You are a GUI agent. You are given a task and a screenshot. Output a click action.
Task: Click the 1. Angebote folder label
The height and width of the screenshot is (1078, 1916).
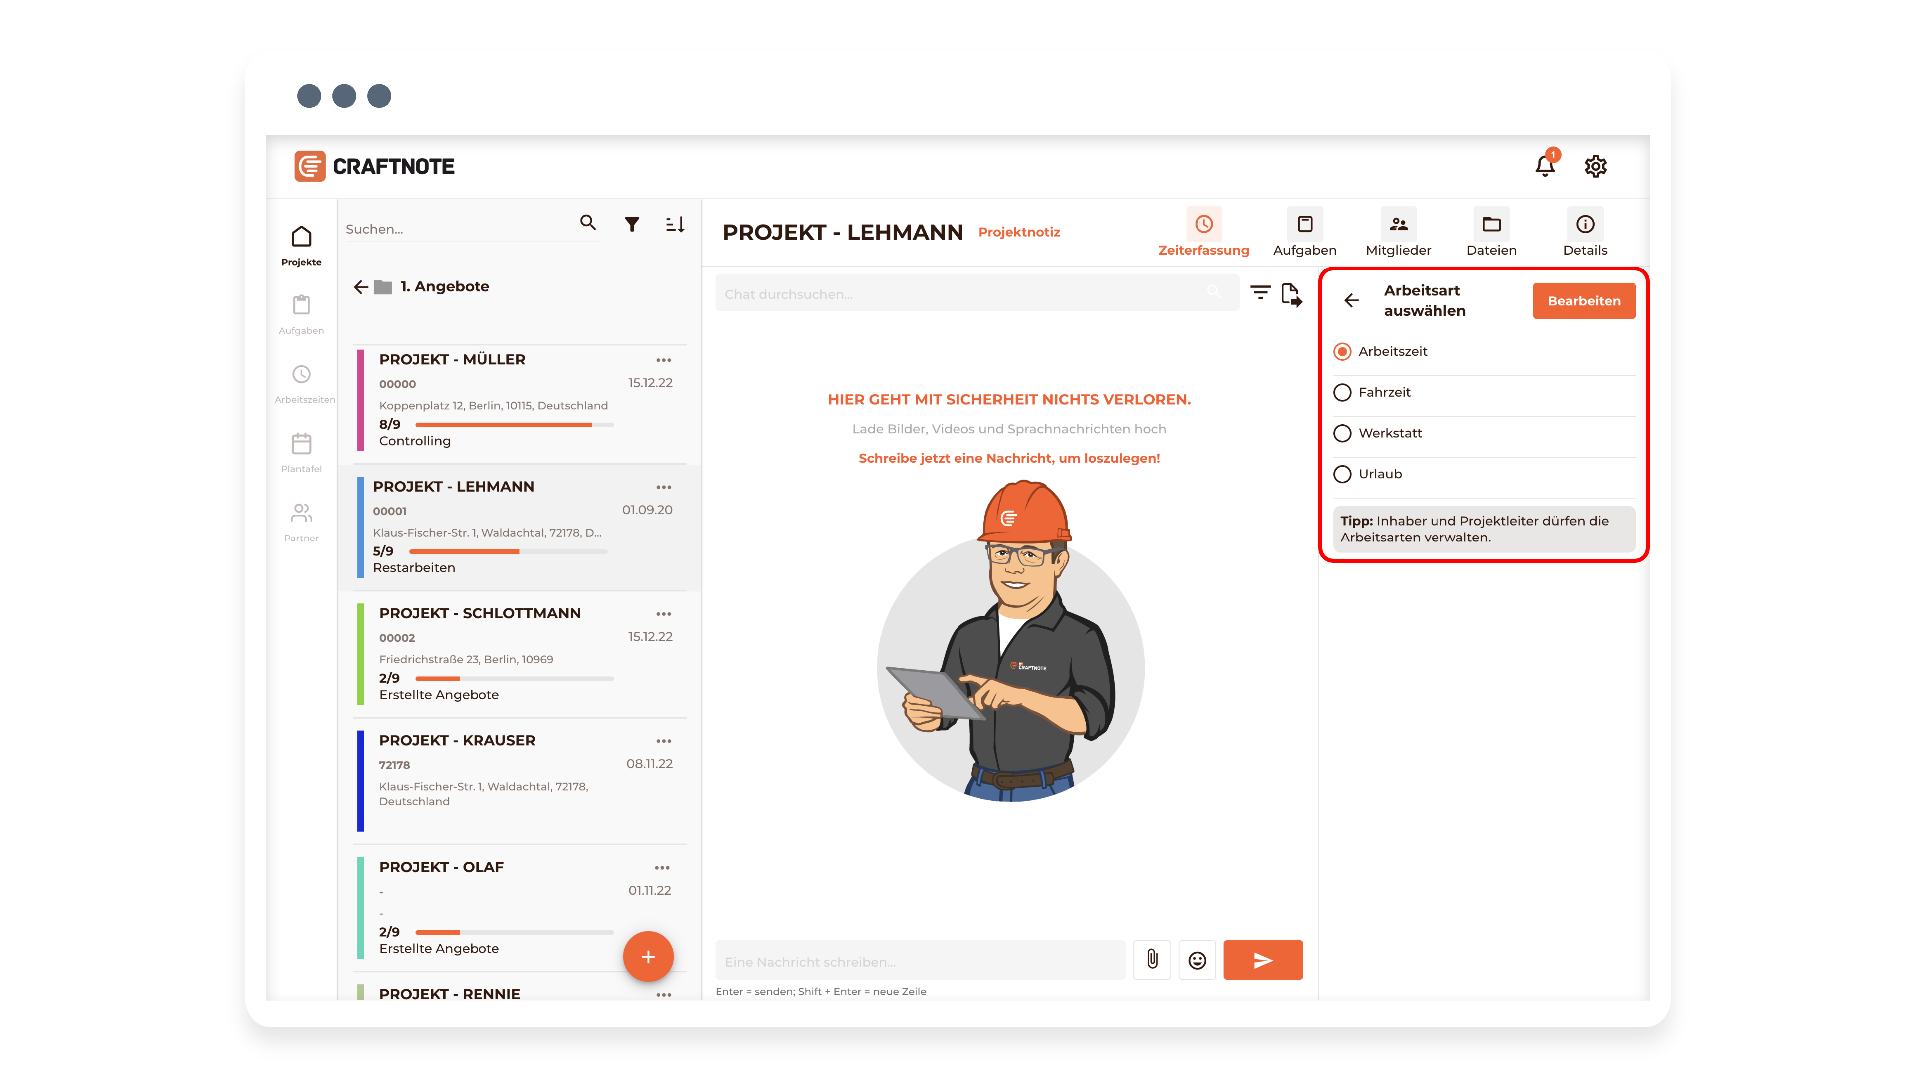(x=444, y=287)
